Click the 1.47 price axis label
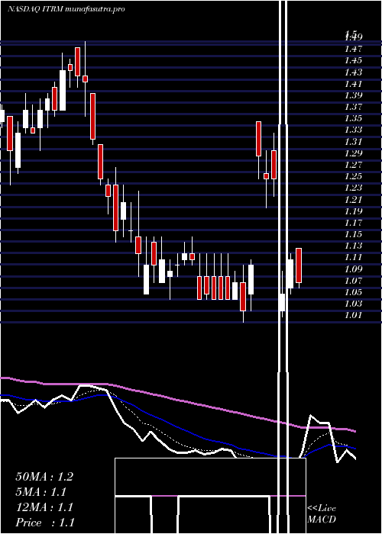The width and height of the screenshot is (382, 534). point(353,49)
